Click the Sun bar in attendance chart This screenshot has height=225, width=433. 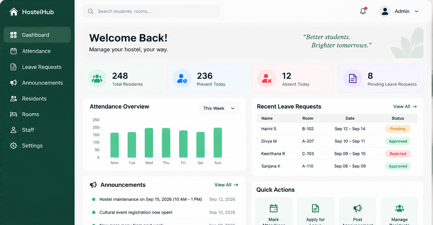(x=218, y=143)
